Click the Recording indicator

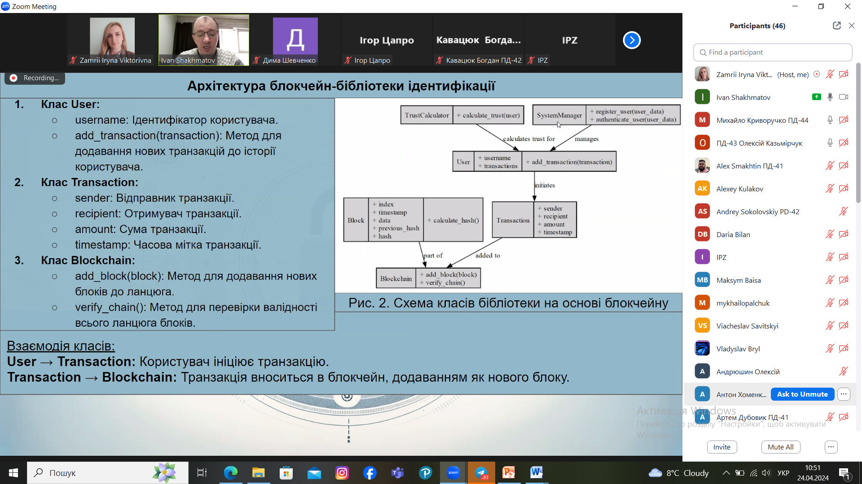click(x=35, y=78)
